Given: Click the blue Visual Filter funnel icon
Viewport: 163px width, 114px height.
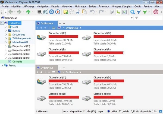Looking at the screenshot, I should click(x=139, y=12).
